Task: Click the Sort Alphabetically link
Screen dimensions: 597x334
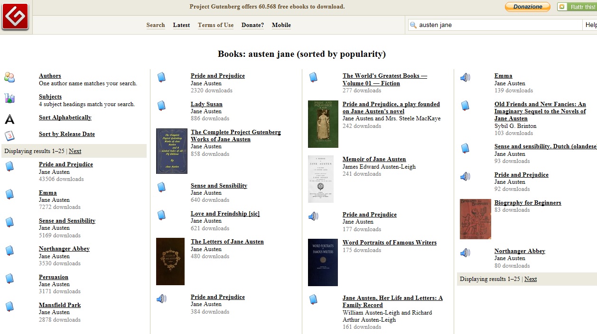Action: tap(65, 117)
